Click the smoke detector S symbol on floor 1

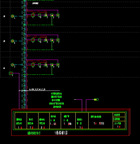39,65
